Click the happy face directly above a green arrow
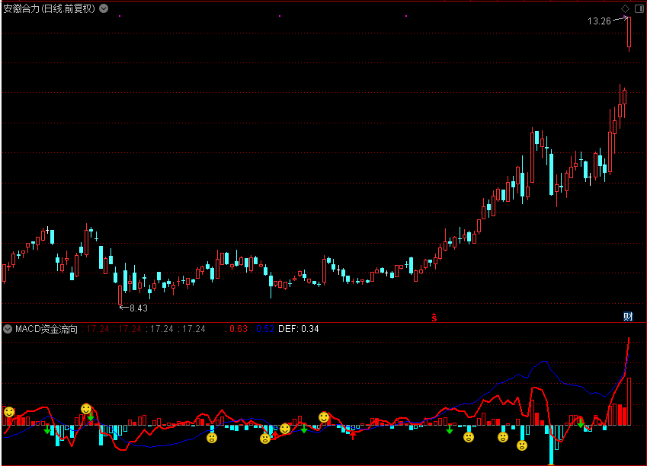The width and height of the screenshot is (647, 466). (x=86, y=409)
